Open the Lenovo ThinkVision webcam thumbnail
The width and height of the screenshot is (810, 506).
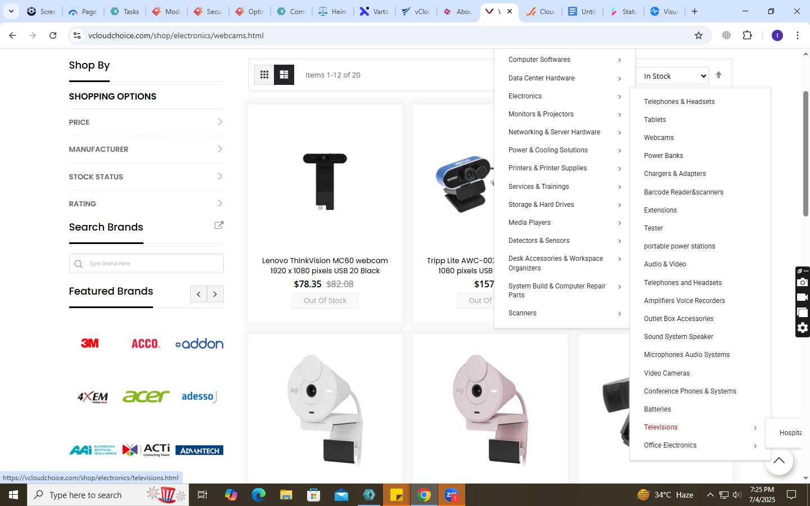pos(325,180)
